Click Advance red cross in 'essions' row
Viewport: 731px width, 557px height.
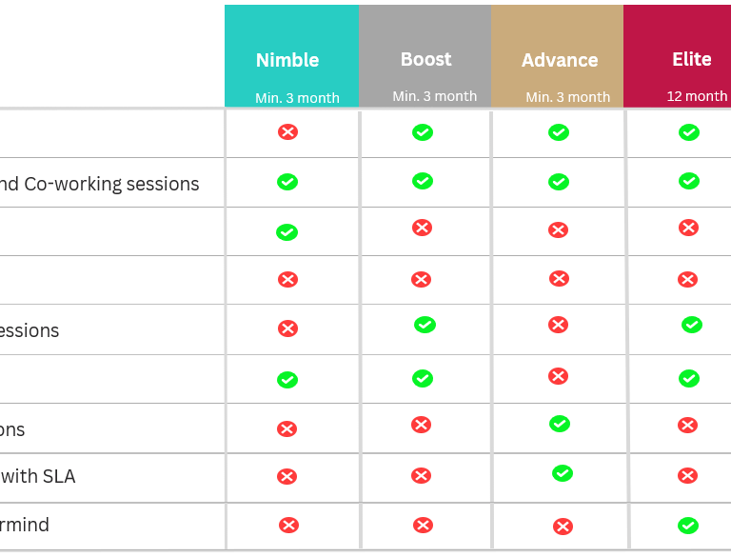[x=559, y=325]
